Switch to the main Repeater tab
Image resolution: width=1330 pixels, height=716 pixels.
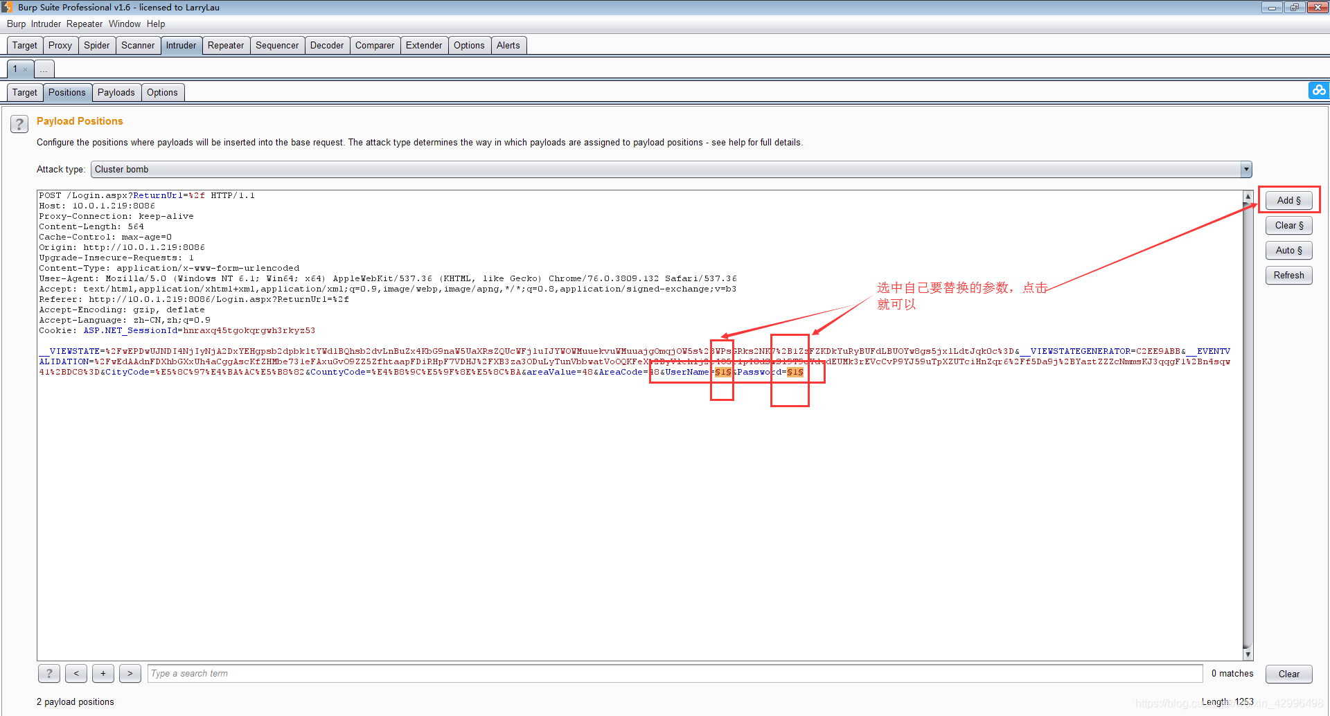coord(226,45)
